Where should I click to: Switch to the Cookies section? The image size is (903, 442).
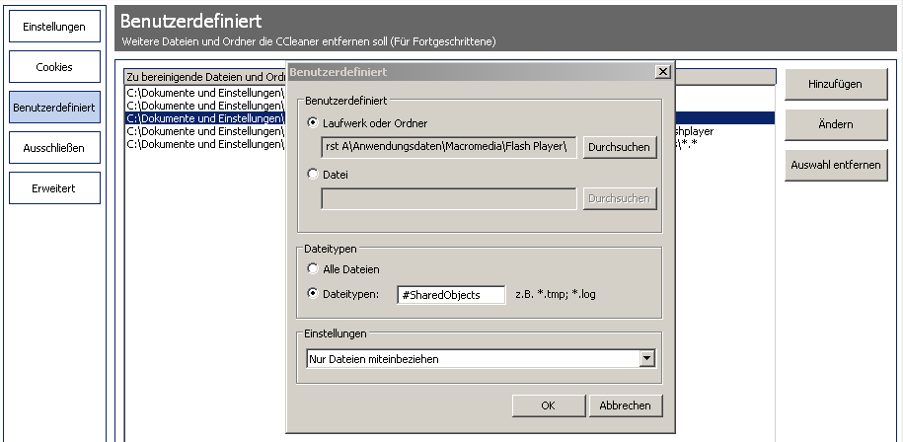click(54, 67)
